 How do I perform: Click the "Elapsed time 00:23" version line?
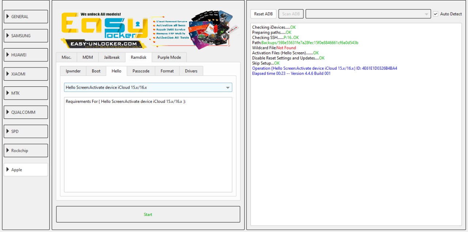(x=291, y=73)
